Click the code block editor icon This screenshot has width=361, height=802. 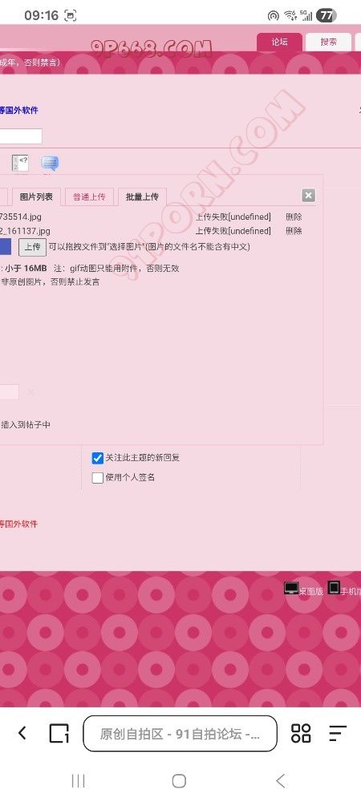point(20,163)
